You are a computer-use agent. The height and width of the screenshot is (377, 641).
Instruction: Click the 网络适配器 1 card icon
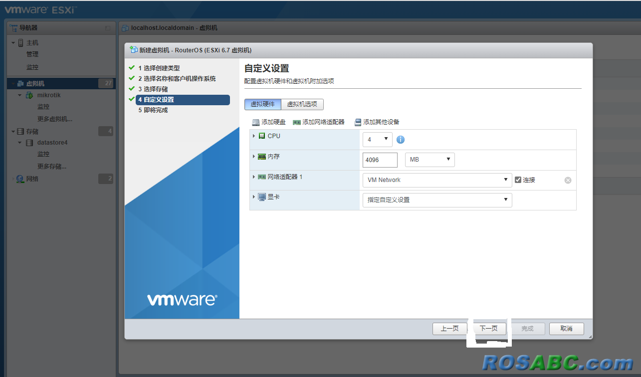(x=262, y=177)
